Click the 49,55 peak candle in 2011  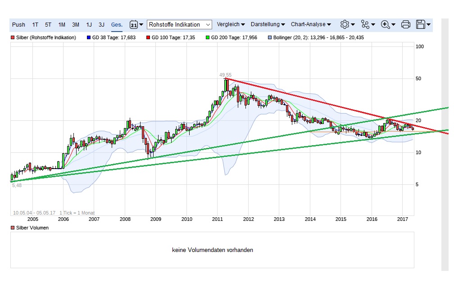(226, 86)
